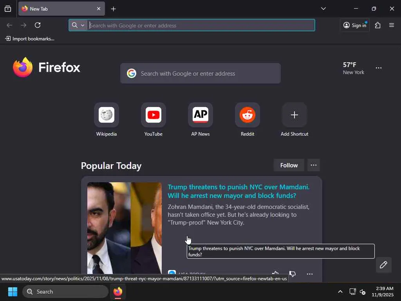Open the Reddit shortcut
Screen dimensions: 401x301
point(247,120)
